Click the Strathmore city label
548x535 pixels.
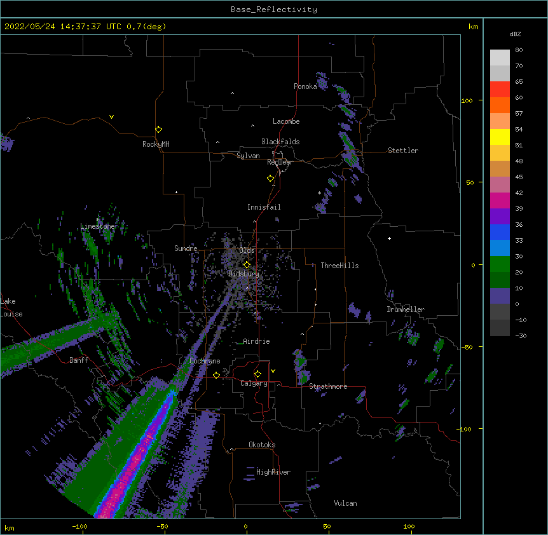click(328, 386)
